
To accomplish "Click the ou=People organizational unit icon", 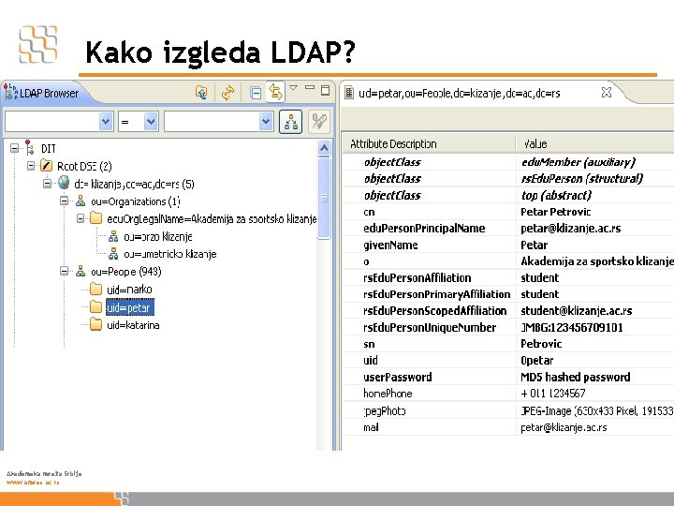I will point(81,271).
